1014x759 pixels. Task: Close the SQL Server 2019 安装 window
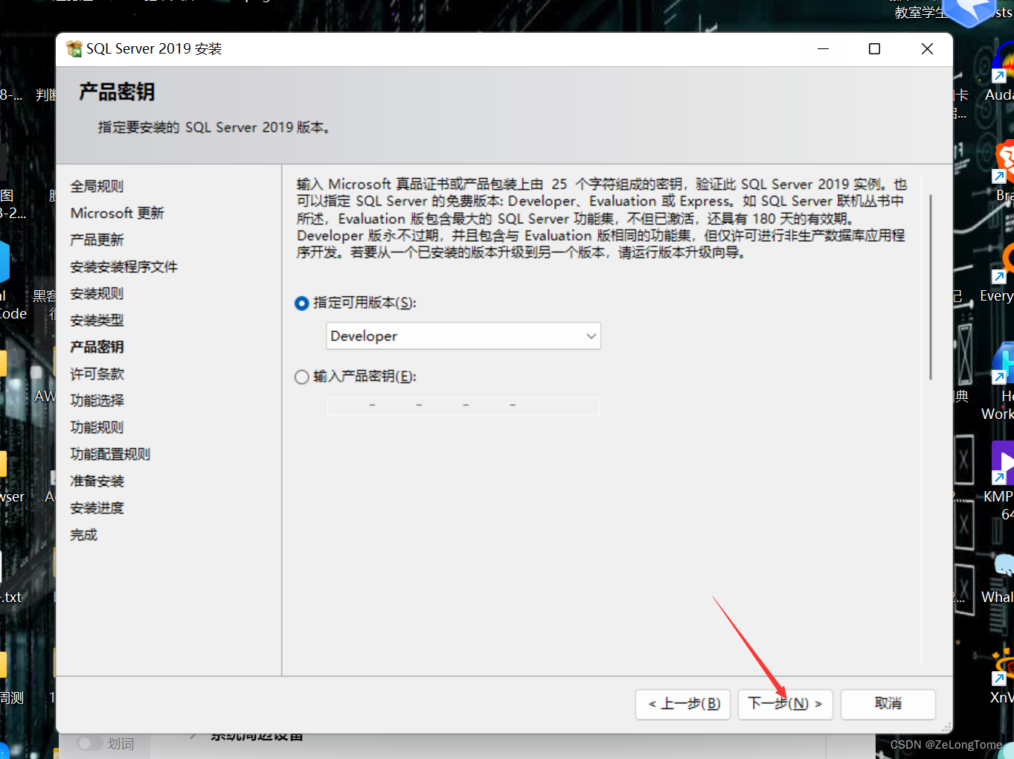927,49
